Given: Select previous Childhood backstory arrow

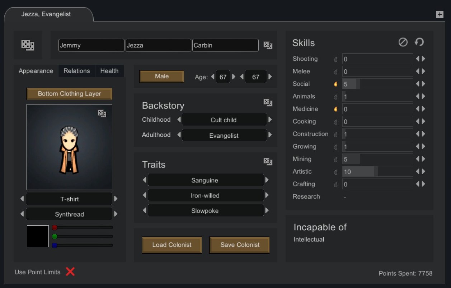Looking at the screenshot, I should point(179,120).
